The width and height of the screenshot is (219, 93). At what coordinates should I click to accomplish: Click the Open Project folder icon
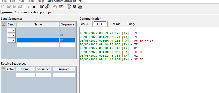pyautogui.click(x=9, y=6)
